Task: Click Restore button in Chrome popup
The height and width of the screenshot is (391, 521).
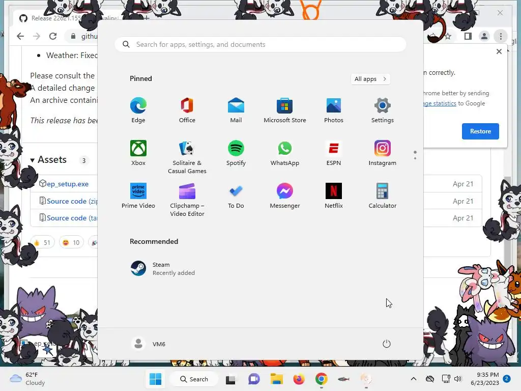Action: (480, 131)
